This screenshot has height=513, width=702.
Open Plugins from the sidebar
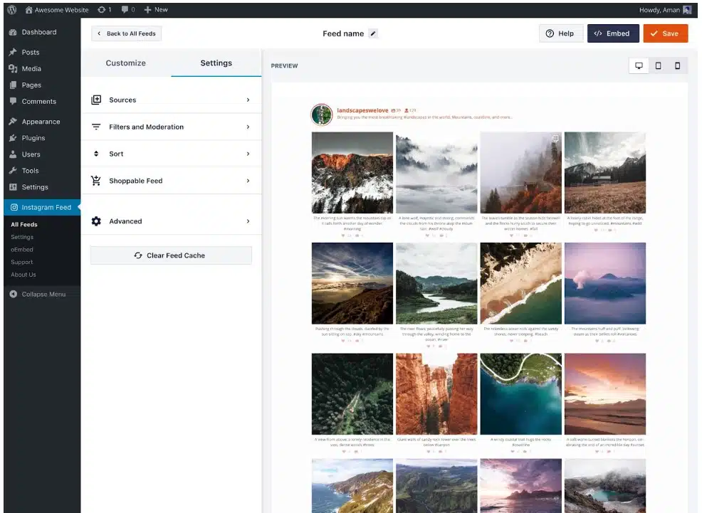(33, 138)
